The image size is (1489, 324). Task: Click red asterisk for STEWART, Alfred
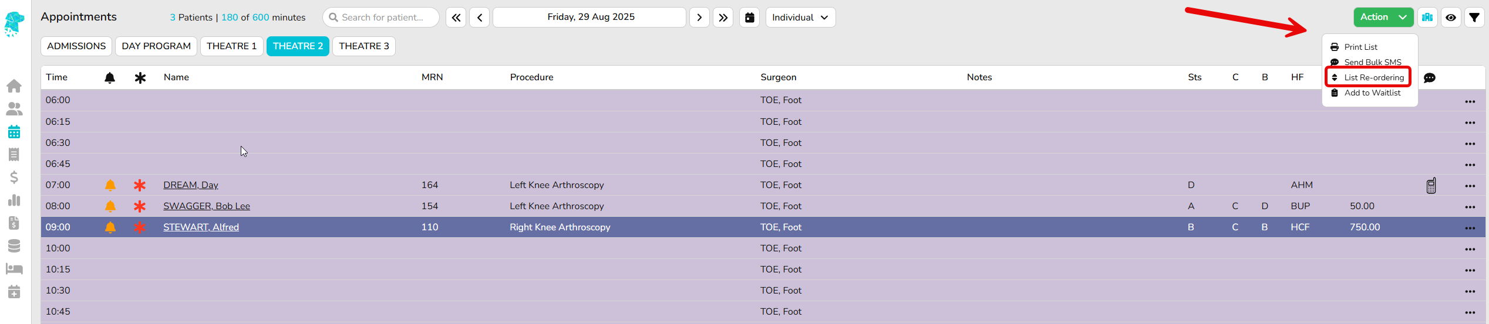pyautogui.click(x=140, y=227)
